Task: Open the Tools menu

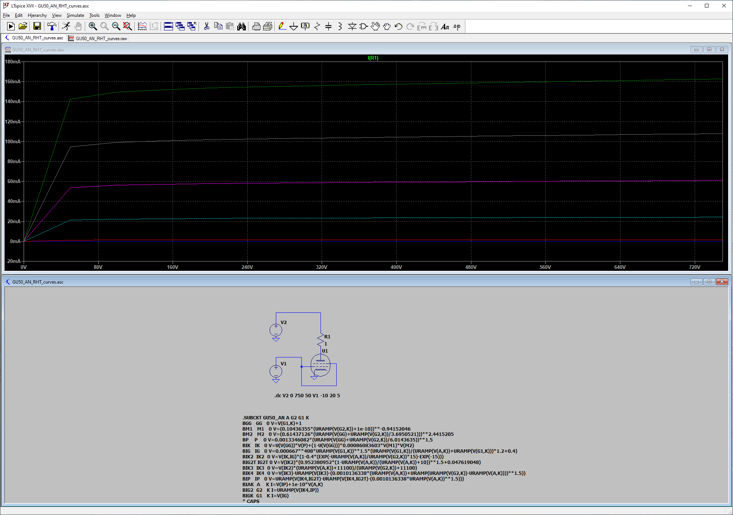Action: [x=94, y=15]
